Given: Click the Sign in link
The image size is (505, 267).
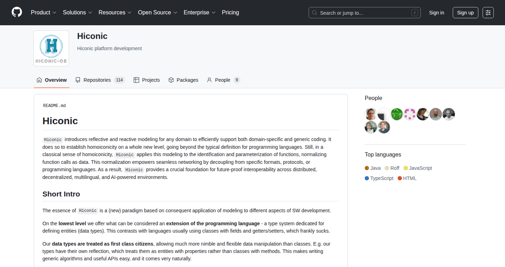Looking at the screenshot, I should pos(437,13).
